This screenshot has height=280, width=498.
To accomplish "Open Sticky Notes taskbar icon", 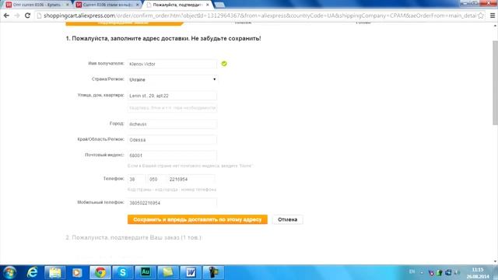I will click(x=168, y=272).
